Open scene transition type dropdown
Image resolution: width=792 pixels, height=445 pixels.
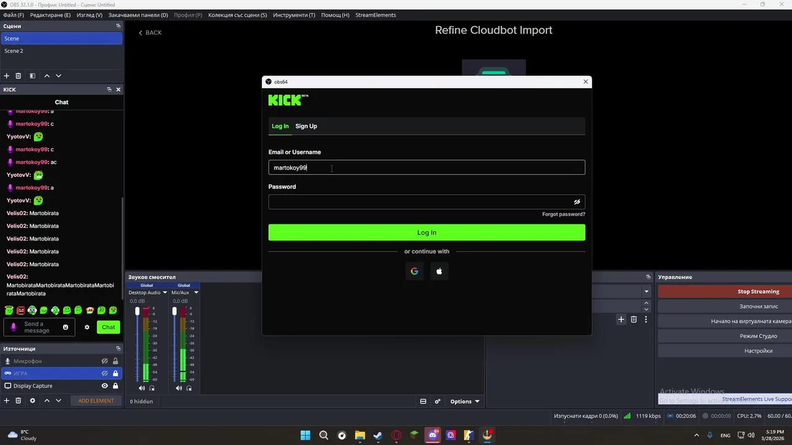647,291
